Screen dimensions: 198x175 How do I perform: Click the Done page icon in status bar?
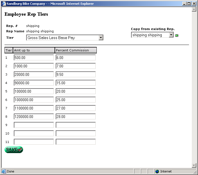pyautogui.click(x=4, y=171)
